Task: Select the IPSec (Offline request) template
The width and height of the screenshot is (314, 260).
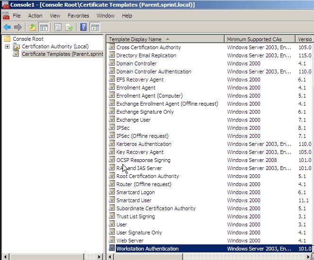Action: pos(142,136)
